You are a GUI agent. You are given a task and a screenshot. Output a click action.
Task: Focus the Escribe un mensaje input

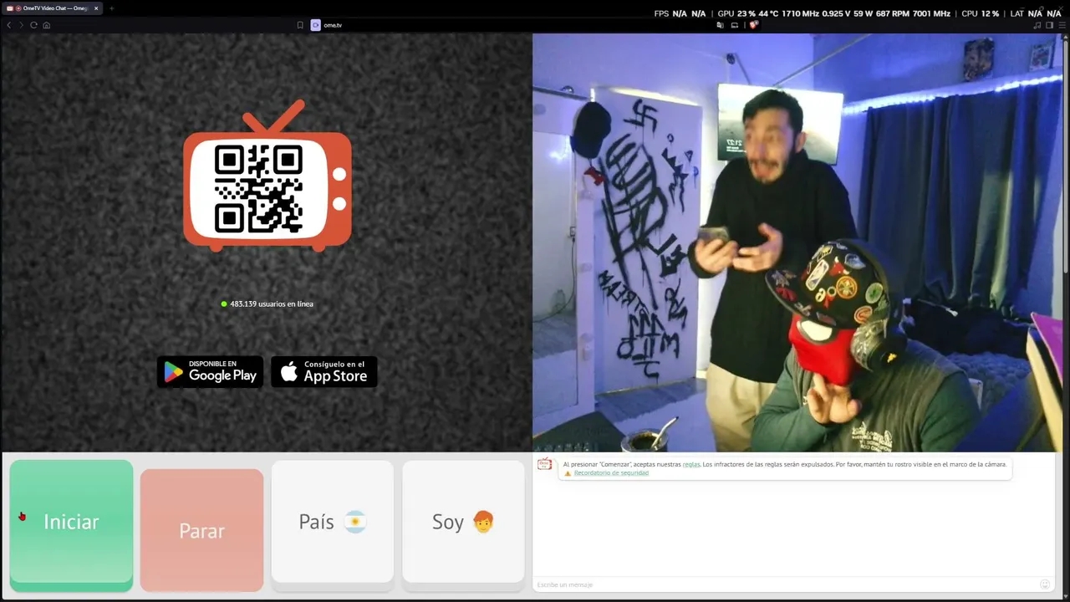[786, 584]
